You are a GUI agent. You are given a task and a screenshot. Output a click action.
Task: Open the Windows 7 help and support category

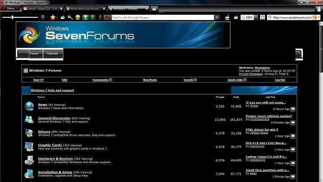coord(52,90)
